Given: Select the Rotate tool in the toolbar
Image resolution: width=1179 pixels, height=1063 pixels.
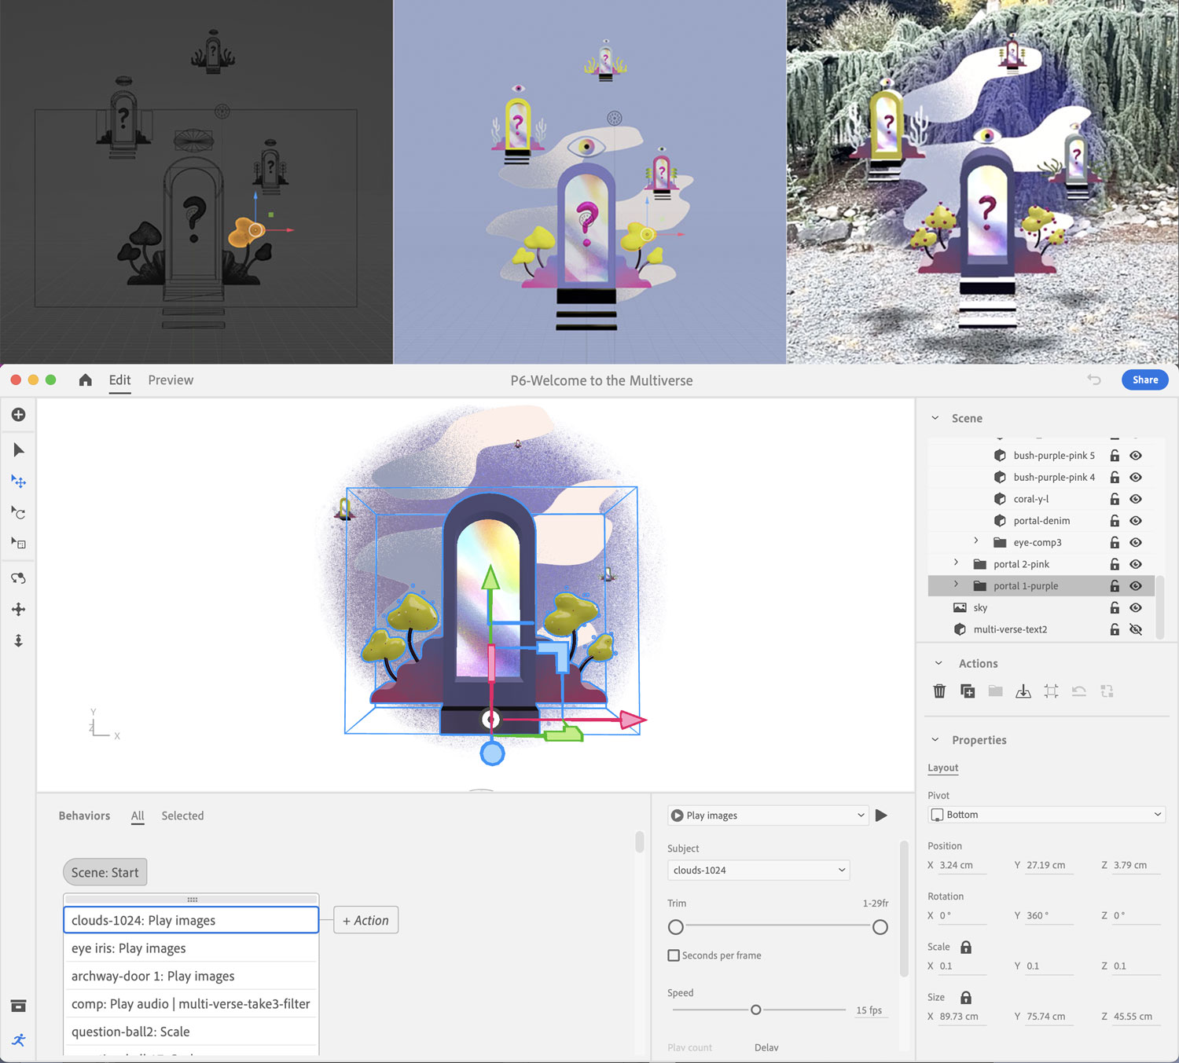Looking at the screenshot, I should click(x=19, y=513).
